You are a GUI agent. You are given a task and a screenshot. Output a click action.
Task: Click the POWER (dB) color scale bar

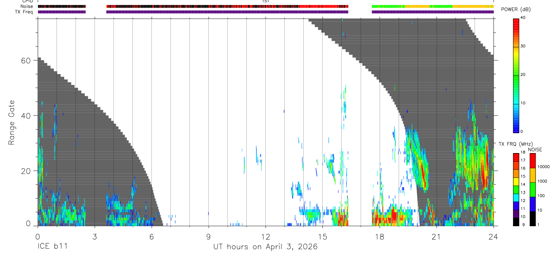tap(516, 75)
